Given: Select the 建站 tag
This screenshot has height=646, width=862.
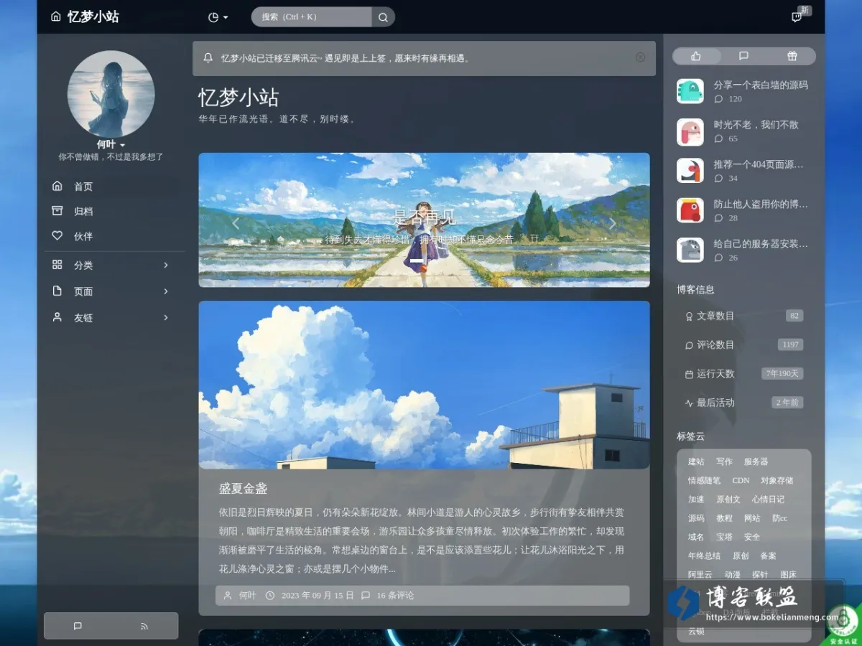Looking at the screenshot, I should 696,462.
